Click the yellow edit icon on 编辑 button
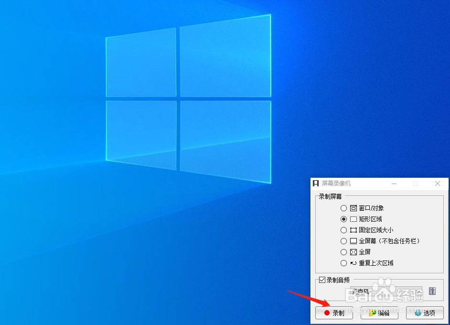 (x=372, y=313)
